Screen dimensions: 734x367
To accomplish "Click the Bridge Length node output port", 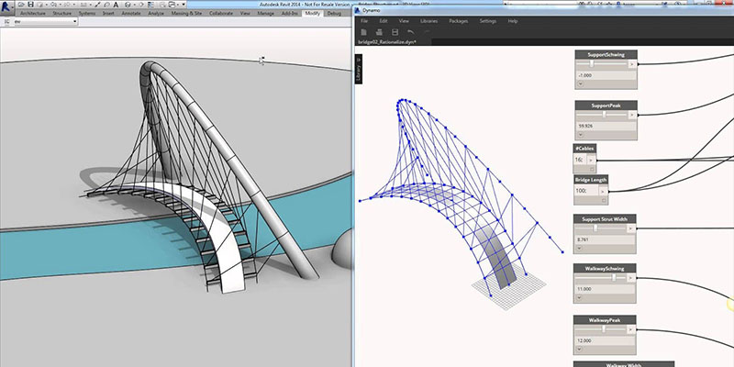I will point(603,191).
